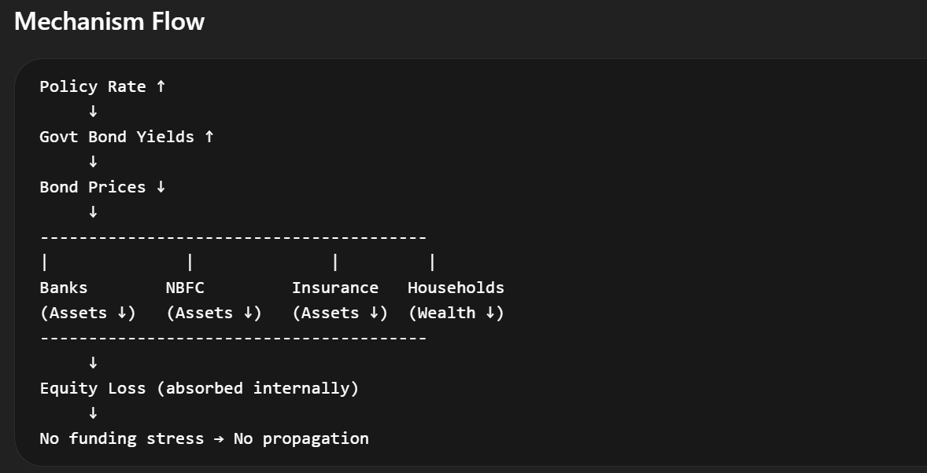927x473 pixels.
Task: Click the down arrow above Equity Loss
Action: tap(93, 363)
